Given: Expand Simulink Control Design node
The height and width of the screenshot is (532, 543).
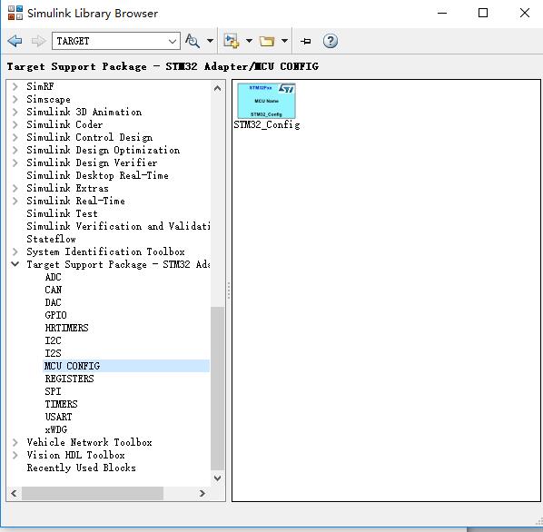Looking at the screenshot, I should (15, 137).
